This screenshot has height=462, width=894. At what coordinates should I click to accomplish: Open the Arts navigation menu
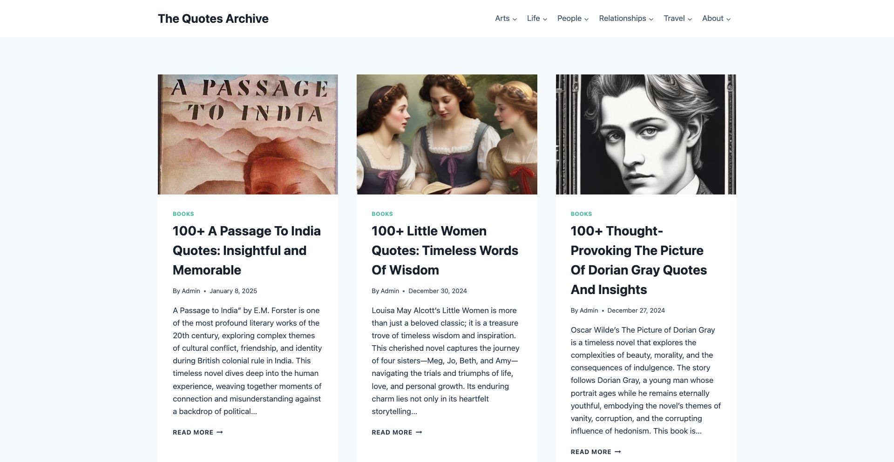pos(501,19)
